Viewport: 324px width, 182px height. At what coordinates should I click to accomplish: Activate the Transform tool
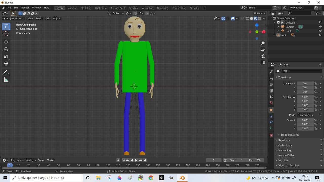click(6, 64)
